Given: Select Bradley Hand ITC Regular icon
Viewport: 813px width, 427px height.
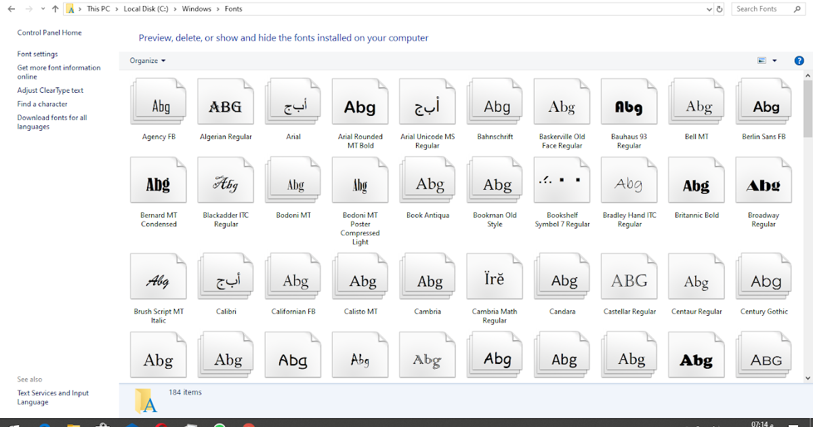Looking at the screenshot, I should [629, 180].
